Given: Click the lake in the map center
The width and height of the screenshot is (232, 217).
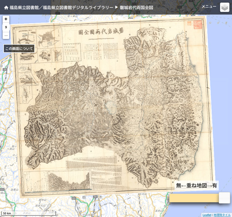Looking at the screenshot, I should pyautogui.click(x=111, y=108).
